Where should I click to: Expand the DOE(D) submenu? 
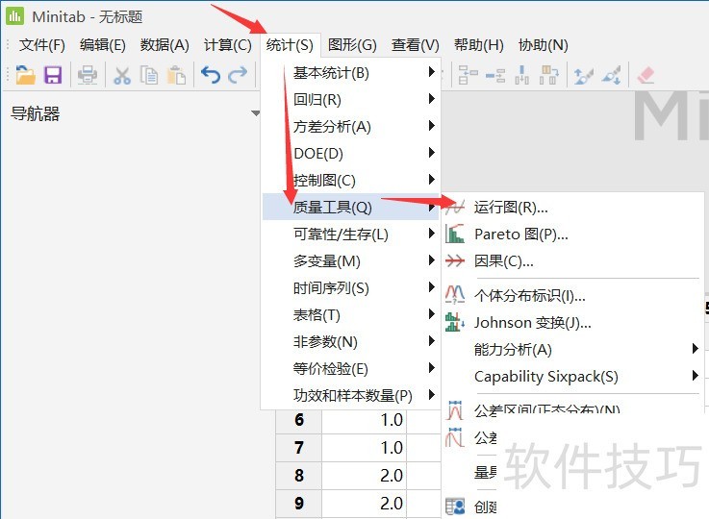(x=350, y=153)
